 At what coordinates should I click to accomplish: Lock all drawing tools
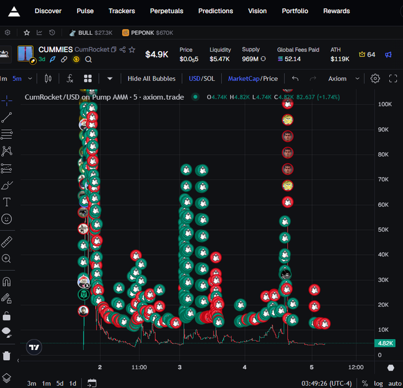click(7, 316)
